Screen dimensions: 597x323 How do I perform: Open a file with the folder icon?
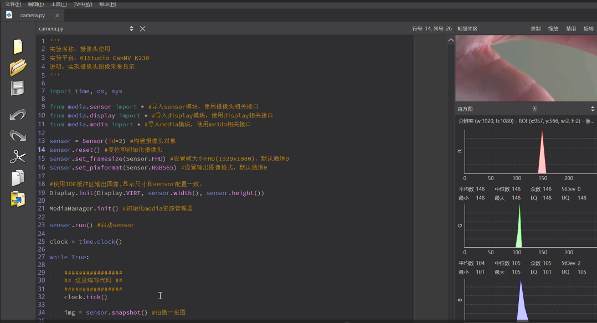tap(18, 68)
